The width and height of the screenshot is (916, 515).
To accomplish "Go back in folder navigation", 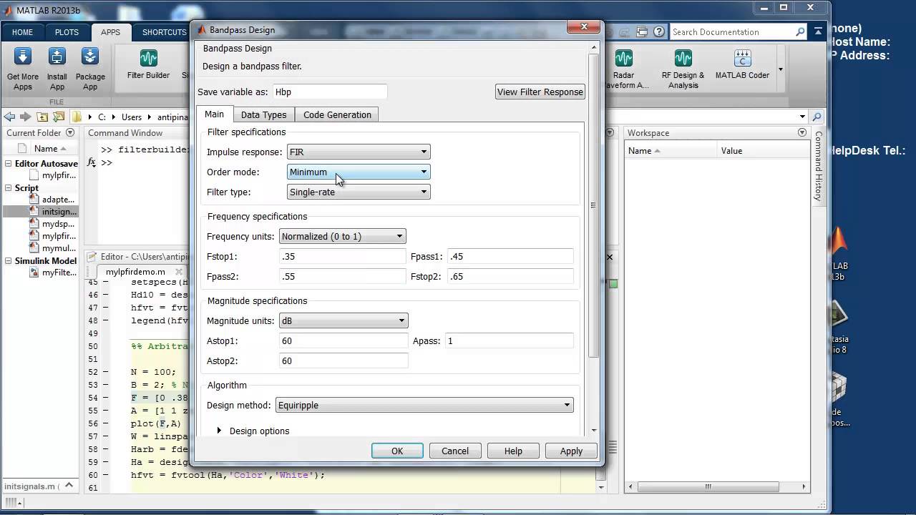I will tap(10, 117).
